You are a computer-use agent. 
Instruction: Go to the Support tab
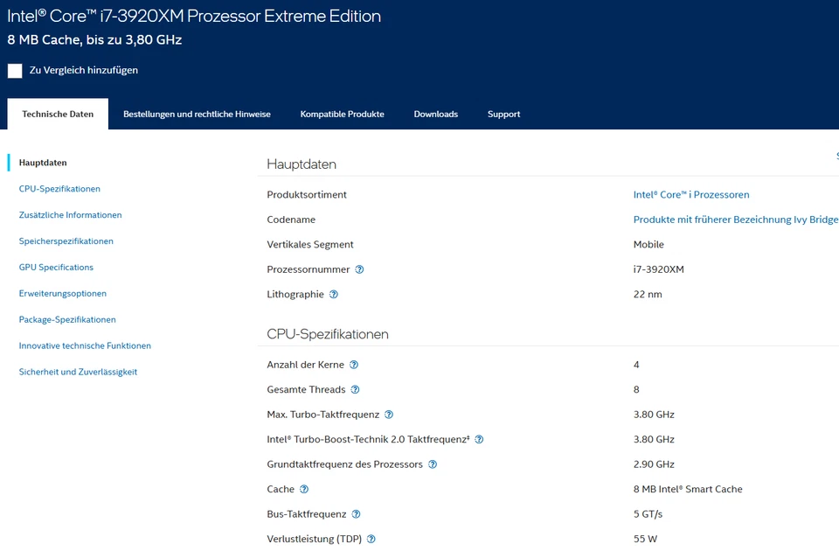[x=503, y=115]
